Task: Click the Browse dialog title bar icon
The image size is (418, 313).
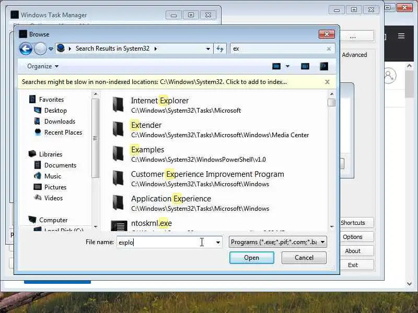Action: coord(23,34)
